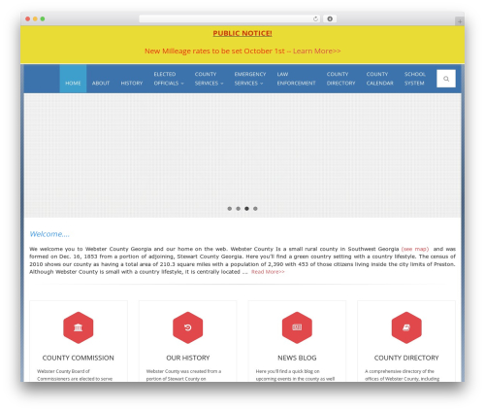Click the COUNTY COMMISSION card title
Screen dimensions: 485x411
[x=79, y=358]
